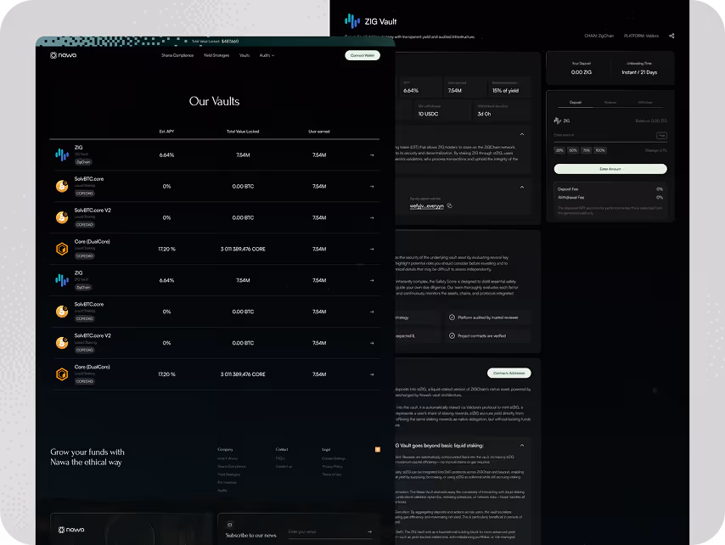Click '3 011 389.476 CORE' in upper Core row
725x545 pixels.
pyautogui.click(x=243, y=250)
